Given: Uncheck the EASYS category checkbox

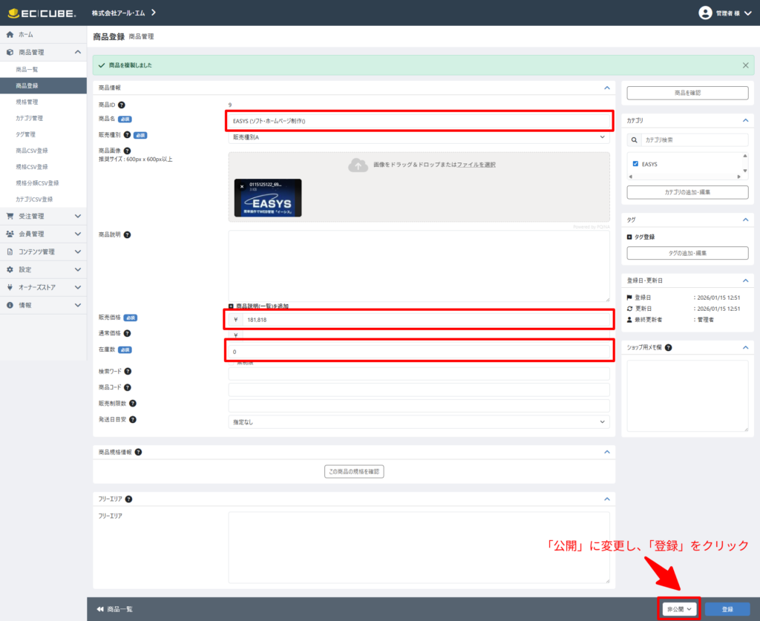Looking at the screenshot, I should pos(635,164).
